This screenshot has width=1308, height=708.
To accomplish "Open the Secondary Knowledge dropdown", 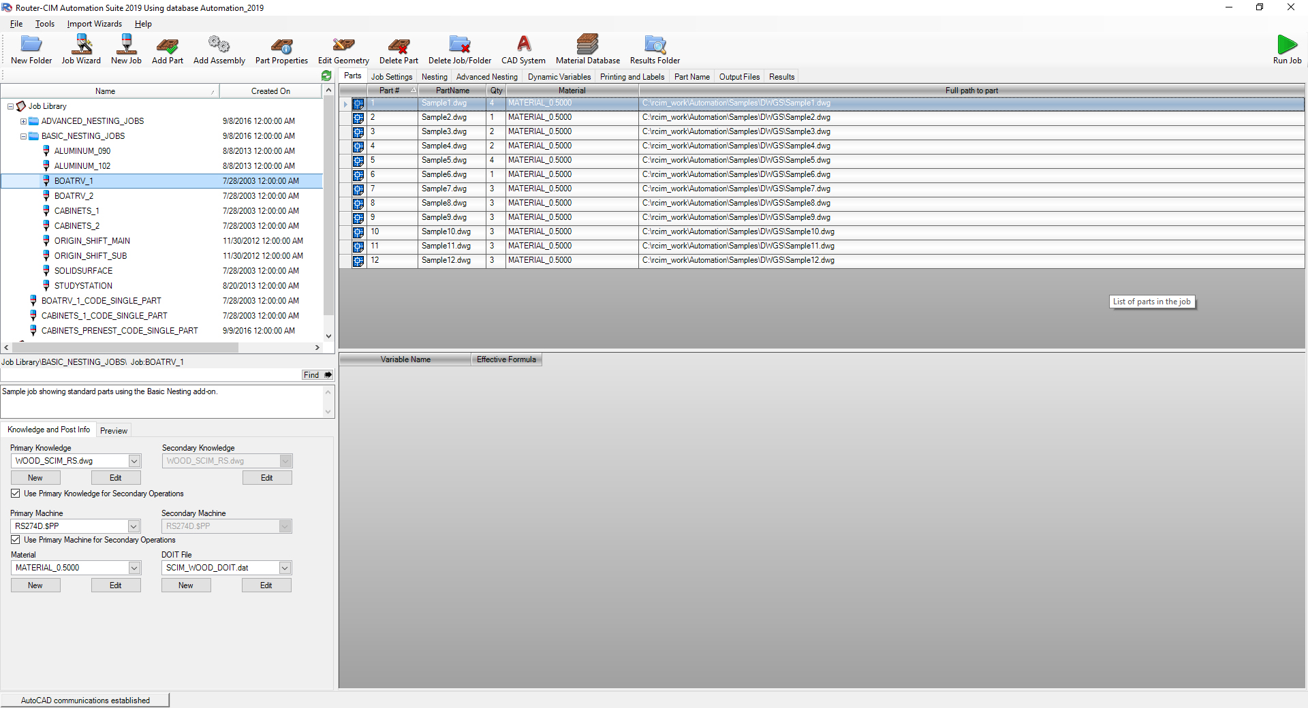I will point(285,461).
